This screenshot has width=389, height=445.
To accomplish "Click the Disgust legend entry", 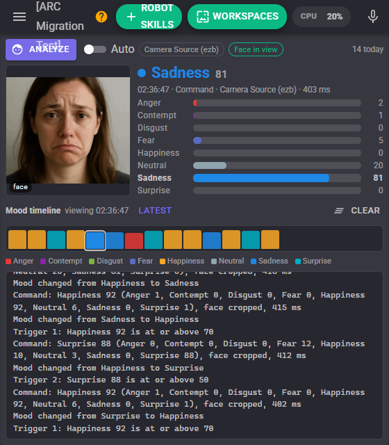I will [106, 261].
